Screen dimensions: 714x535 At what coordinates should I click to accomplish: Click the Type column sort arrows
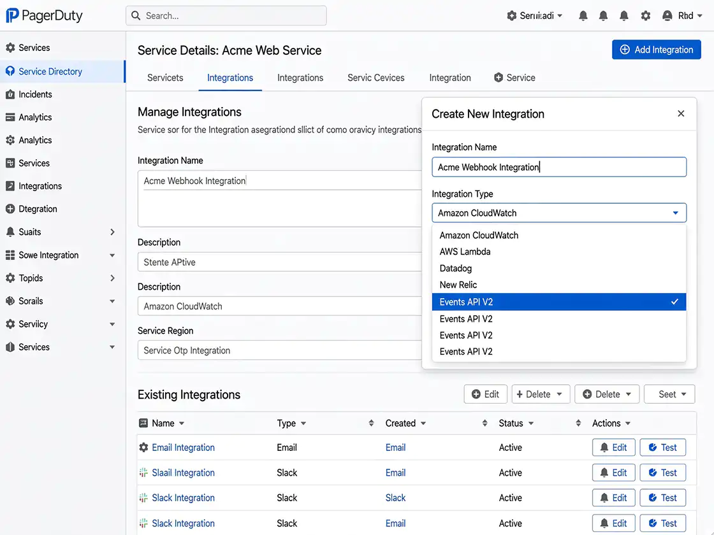[371, 423]
